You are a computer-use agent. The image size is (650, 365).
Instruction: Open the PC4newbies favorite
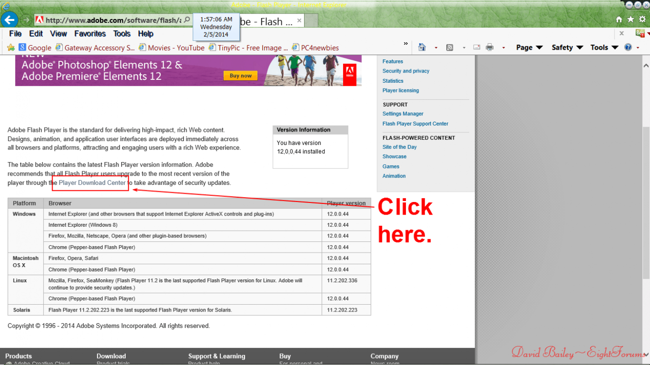pyautogui.click(x=315, y=48)
